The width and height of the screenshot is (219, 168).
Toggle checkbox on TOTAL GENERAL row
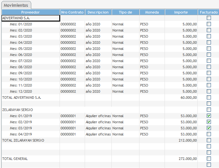pos(209,159)
